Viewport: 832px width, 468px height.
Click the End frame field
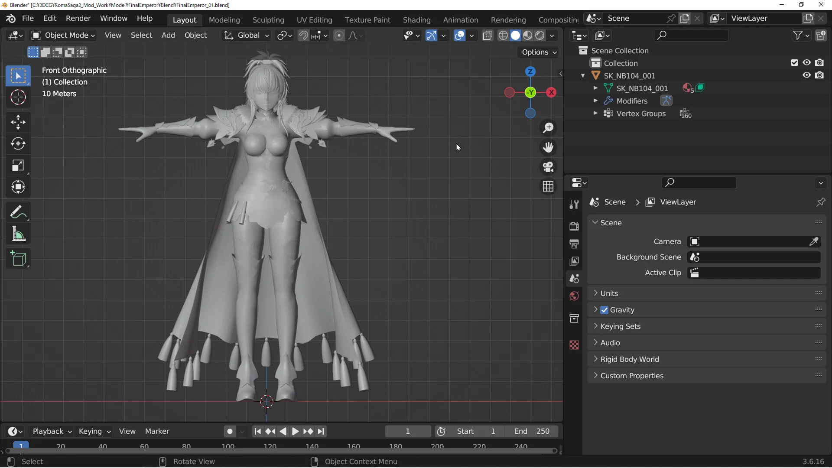click(532, 431)
